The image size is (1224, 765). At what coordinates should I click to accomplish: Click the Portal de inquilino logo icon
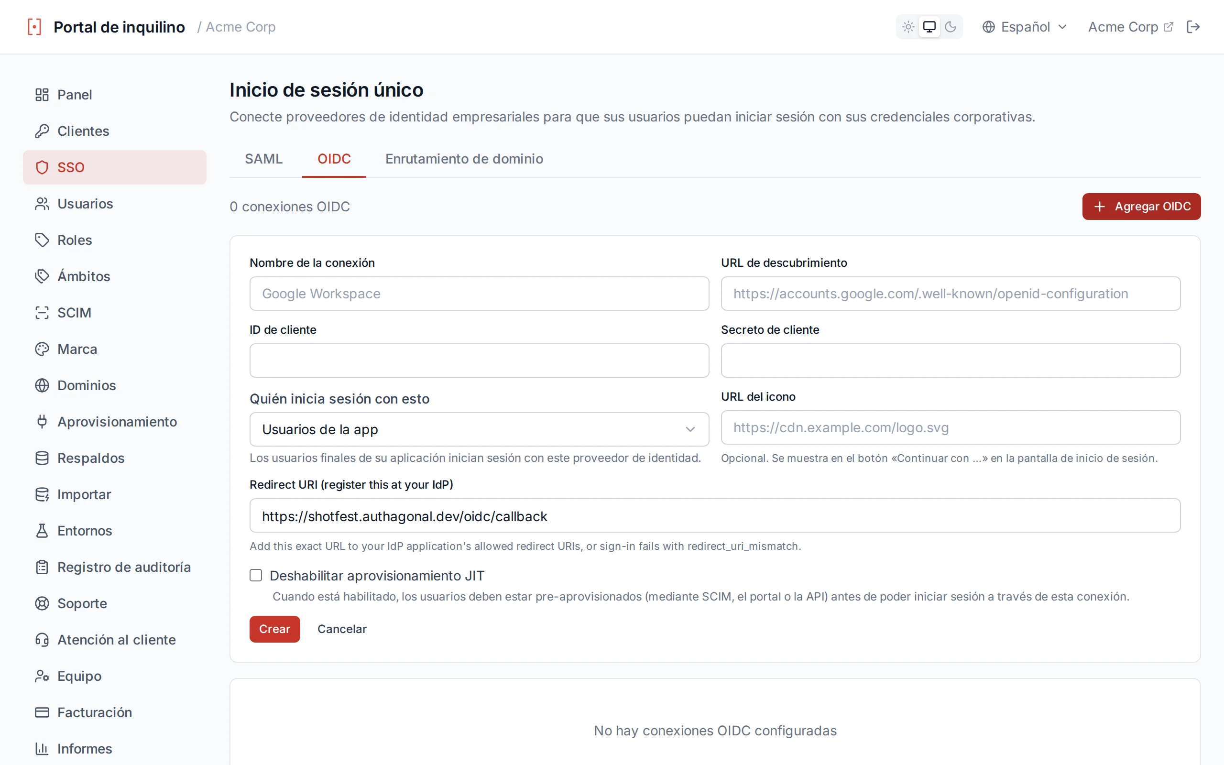pos(34,27)
